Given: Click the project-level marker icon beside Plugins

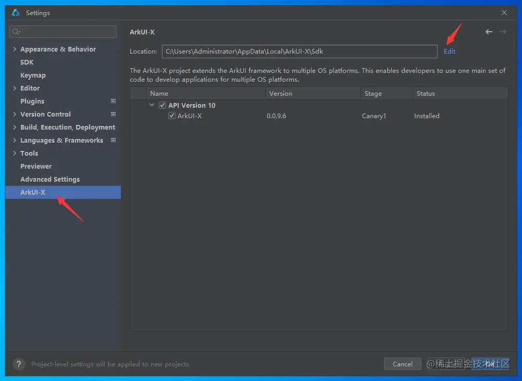Looking at the screenshot, I should [113, 101].
